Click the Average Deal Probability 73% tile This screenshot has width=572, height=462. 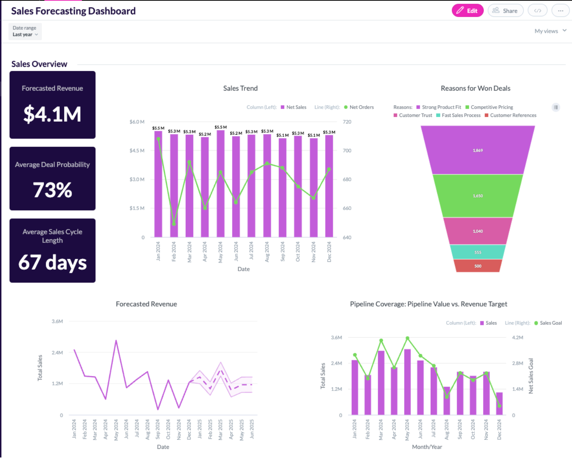tap(53, 179)
